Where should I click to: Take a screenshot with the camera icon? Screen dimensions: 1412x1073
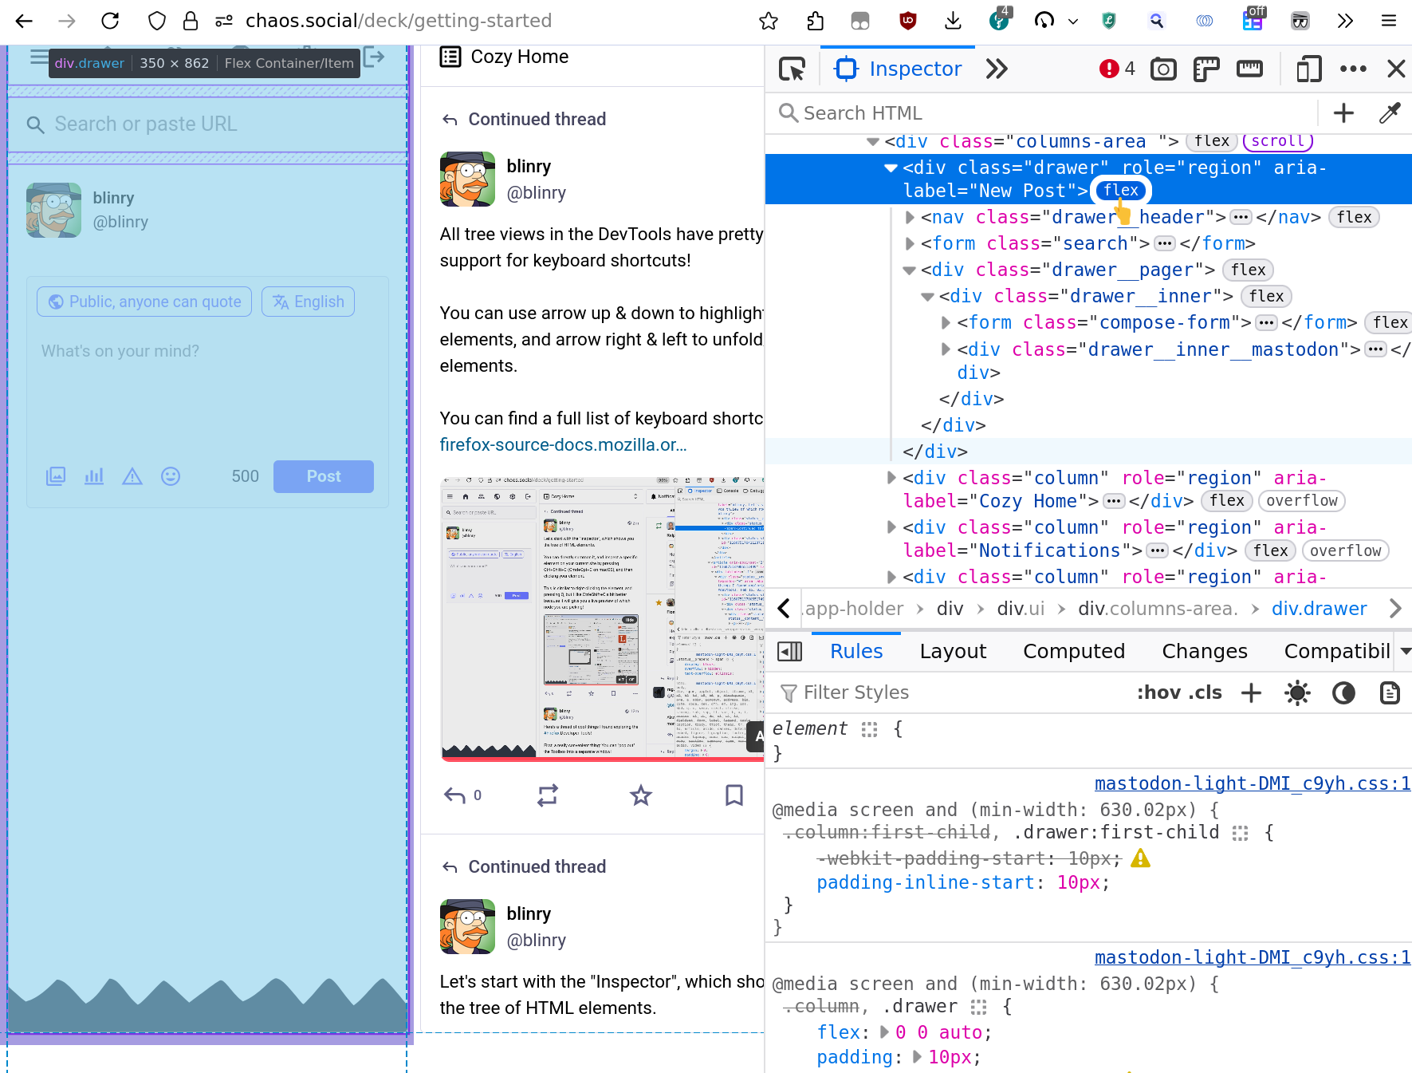pyautogui.click(x=1163, y=69)
